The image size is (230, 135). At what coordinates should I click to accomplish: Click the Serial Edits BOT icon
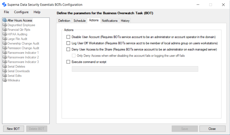click(x=5, y=76)
